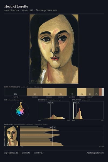Viewport: 108px width, 162px height.
Task: Select the light grey swatch at the palette end
Action: point(103,92)
